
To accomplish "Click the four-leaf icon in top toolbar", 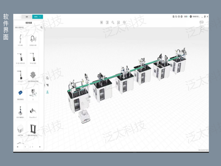I will click(102, 22).
